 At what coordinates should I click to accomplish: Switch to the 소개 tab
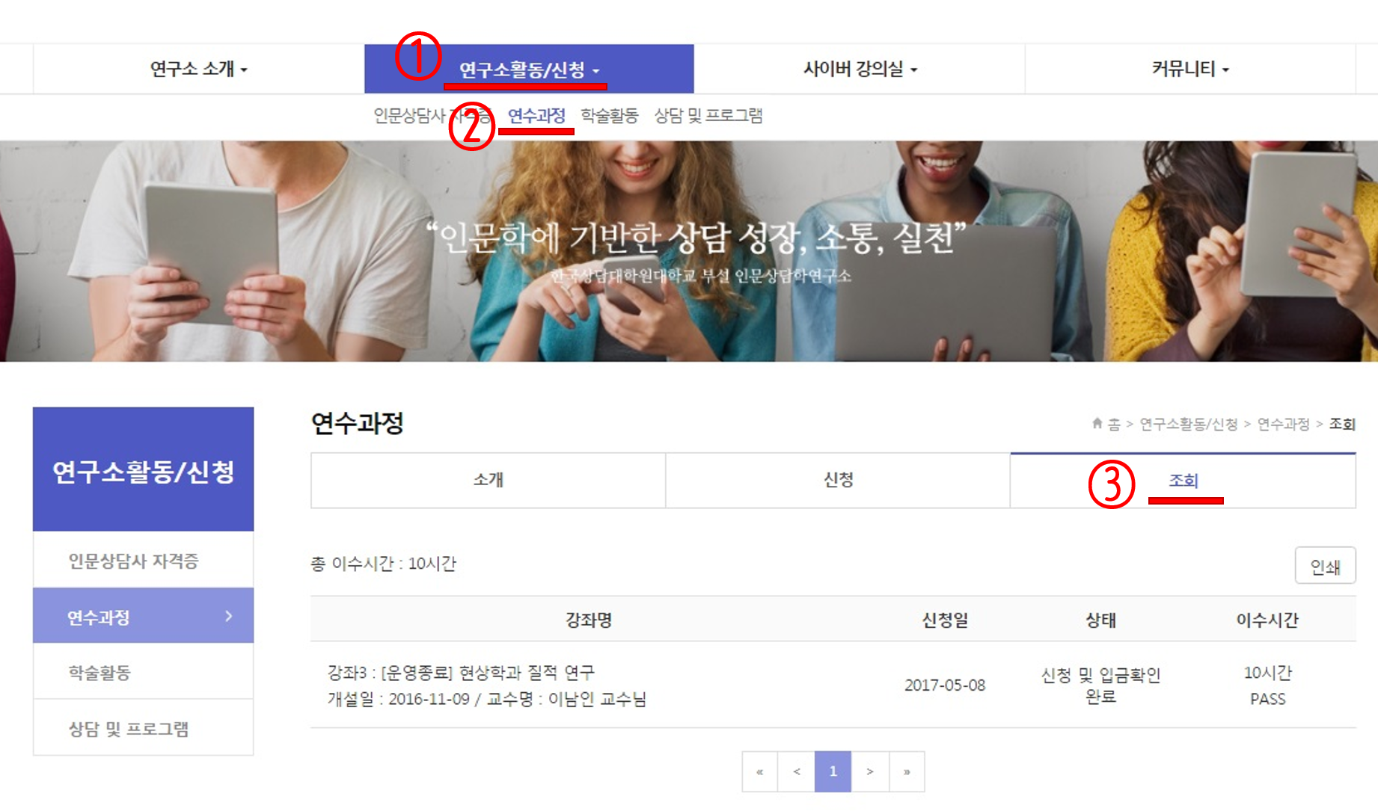point(488,480)
